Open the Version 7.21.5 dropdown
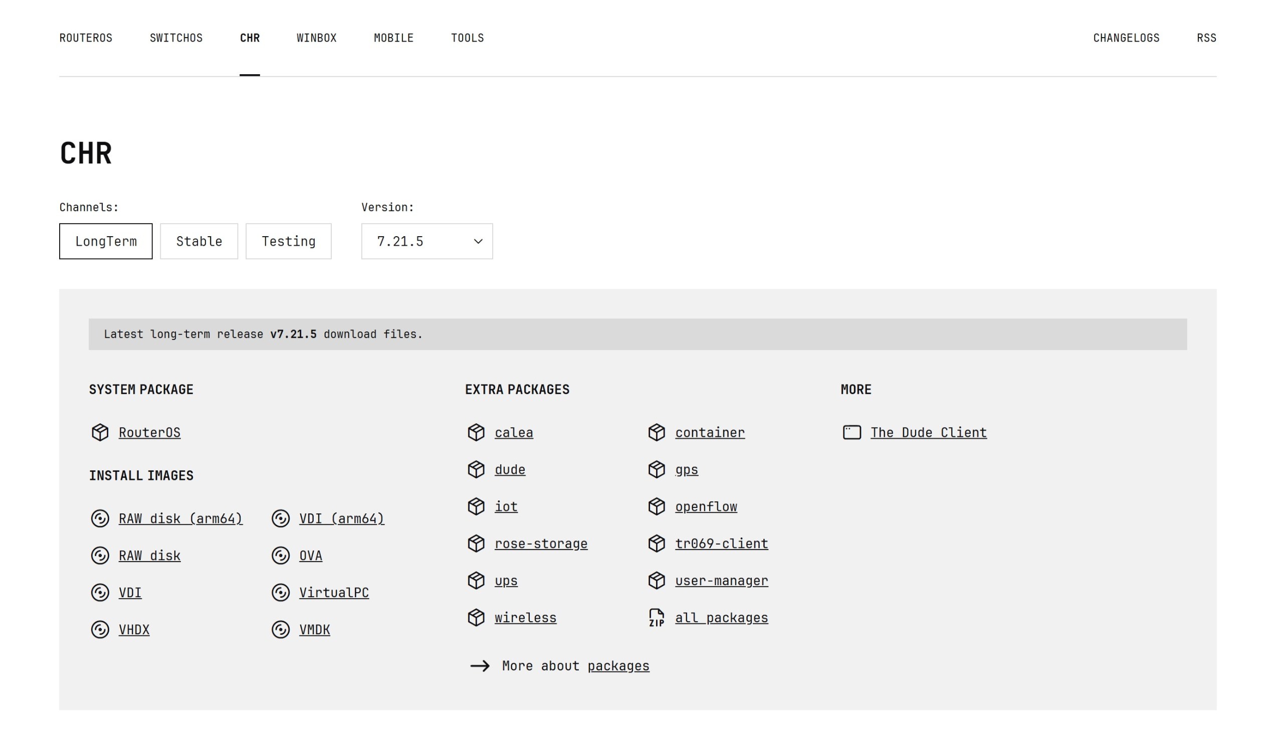1276x736 pixels. 427,241
